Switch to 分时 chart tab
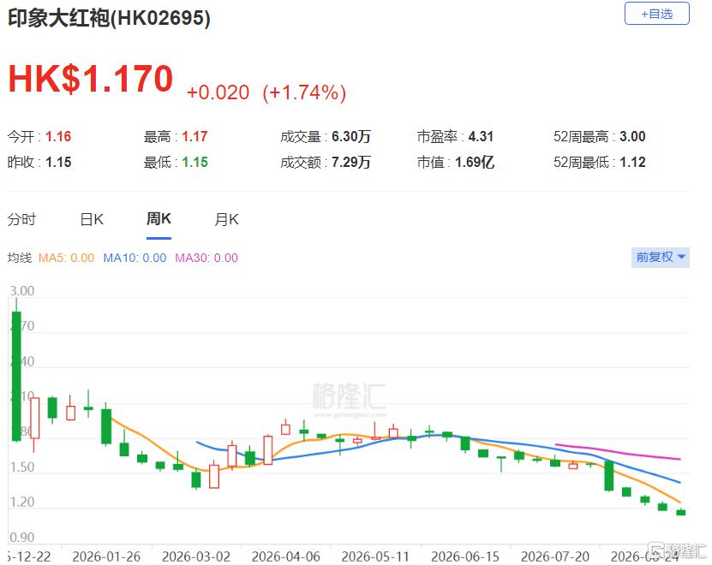Image resolution: width=712 pixels, height=565 pixels. point(21,220)
